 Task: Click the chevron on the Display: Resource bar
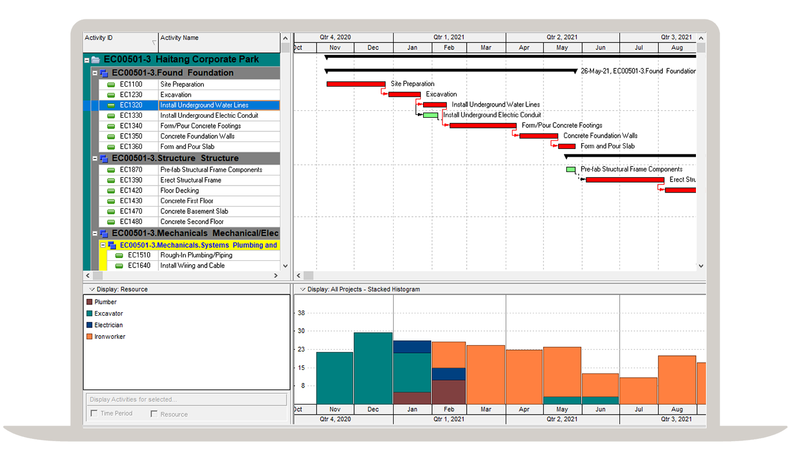point(91,289)
